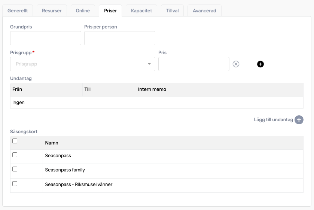Click the black plus icon to add price group

(x=260, y=64)
